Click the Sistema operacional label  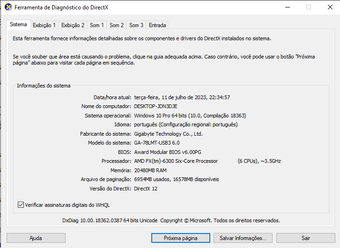pos(108,116)
